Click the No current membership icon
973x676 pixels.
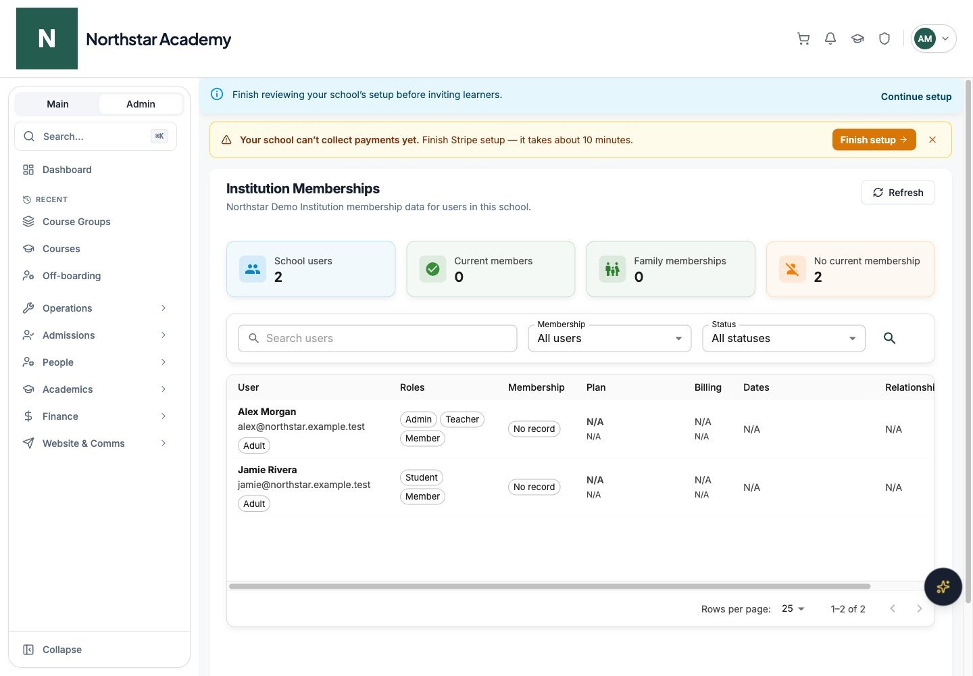792,269
